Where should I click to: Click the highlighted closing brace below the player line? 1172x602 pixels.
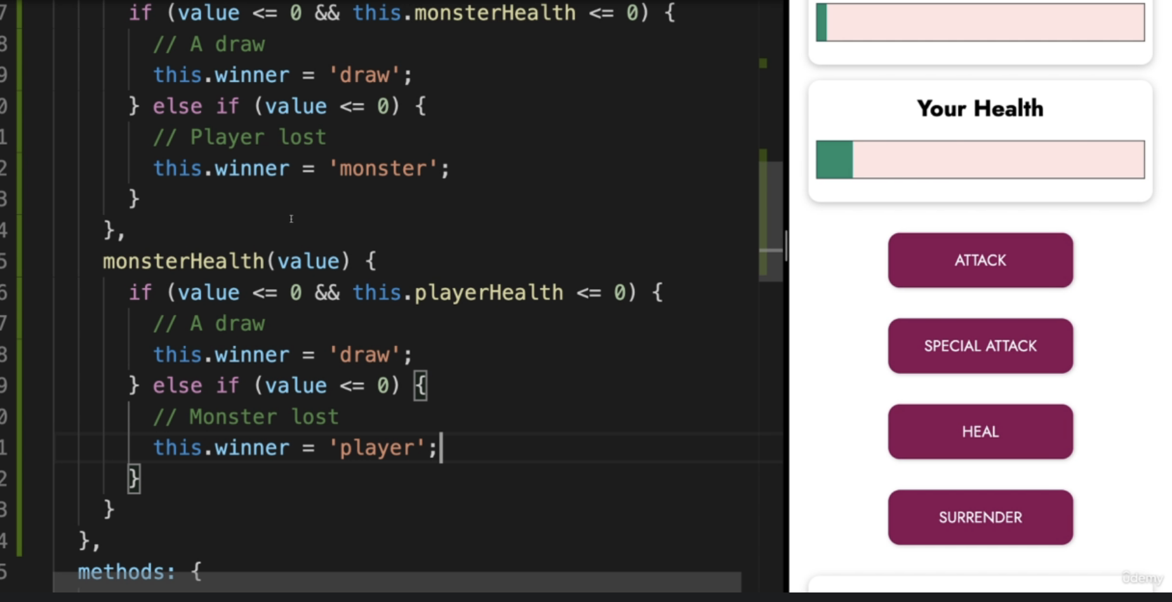tap(134, 479)
